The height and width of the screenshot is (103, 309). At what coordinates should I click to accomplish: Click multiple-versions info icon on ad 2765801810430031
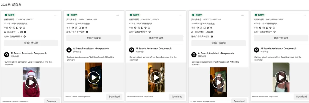tap(25, 36)
